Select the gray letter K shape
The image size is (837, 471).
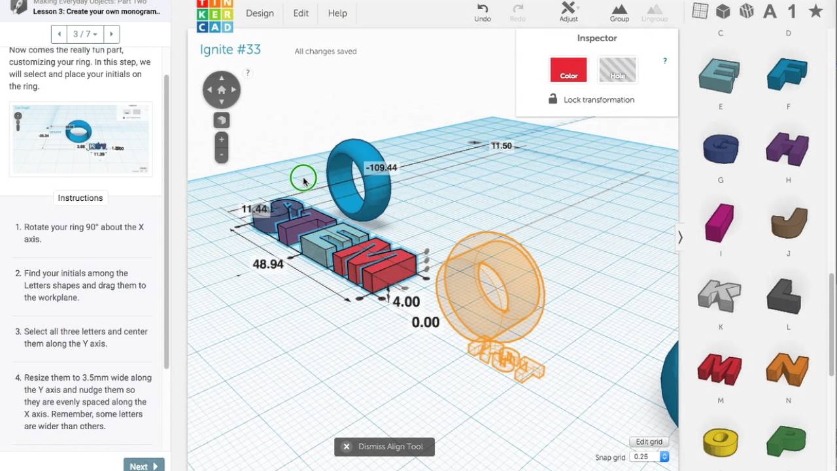tap(719, 296)
